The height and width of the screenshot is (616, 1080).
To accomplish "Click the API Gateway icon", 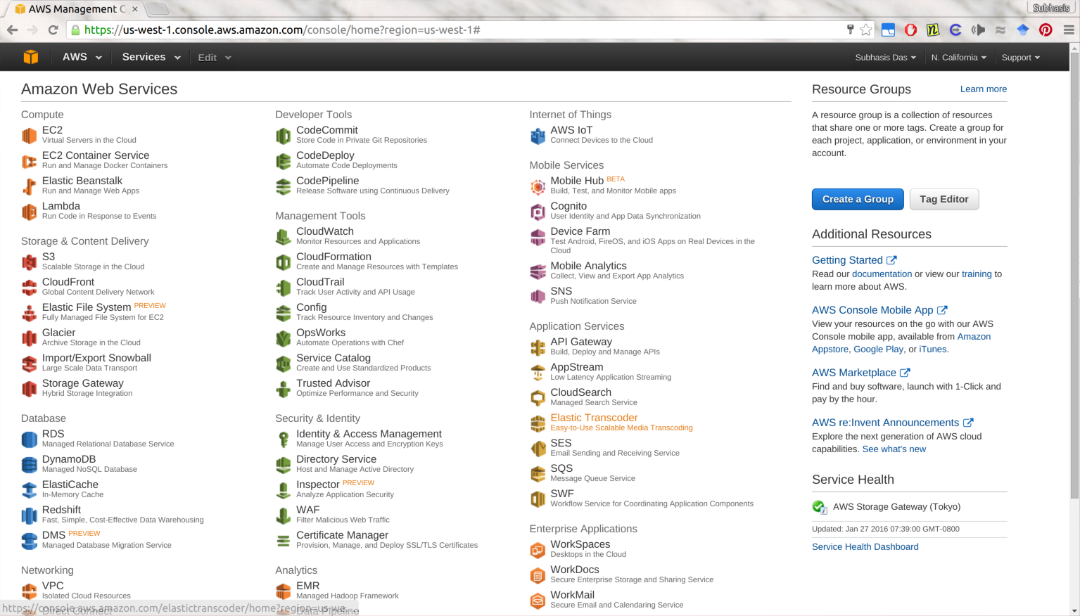I will pos(538,347).
